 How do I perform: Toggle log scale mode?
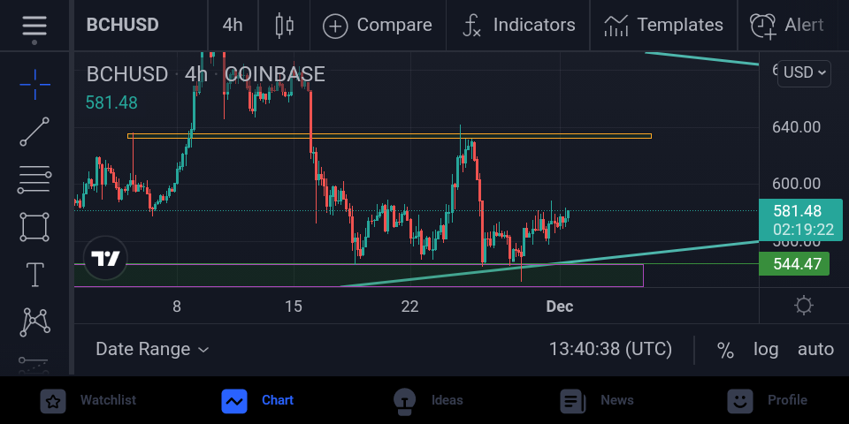tap(766, 350)
